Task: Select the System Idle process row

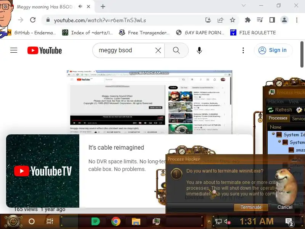Action: click(287, 135)
